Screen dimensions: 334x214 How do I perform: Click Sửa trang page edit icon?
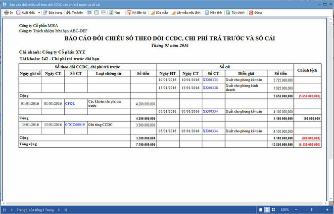(x=45, y=12)
